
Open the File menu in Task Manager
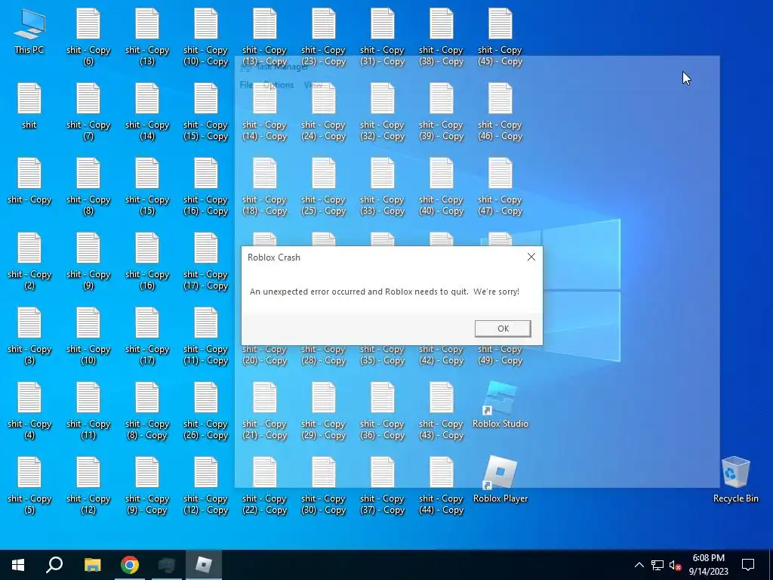pos(246,85)
